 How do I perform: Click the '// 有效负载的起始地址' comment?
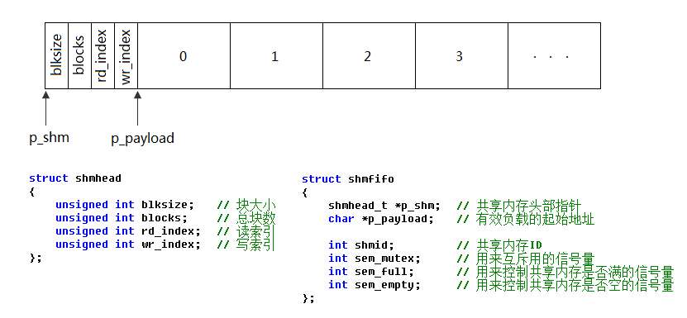[526, 219]
